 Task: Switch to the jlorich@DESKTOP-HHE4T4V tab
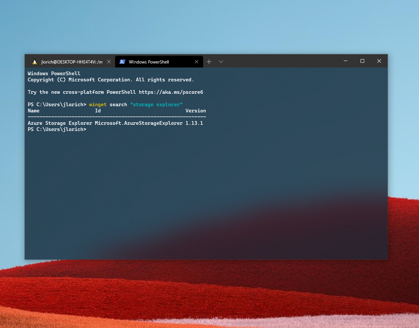[70, 62]
